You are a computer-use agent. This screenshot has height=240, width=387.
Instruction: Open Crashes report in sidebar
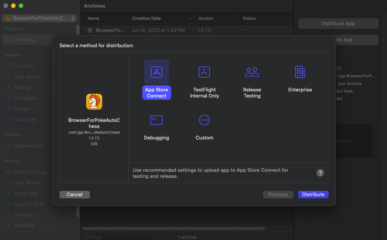point(24,66)
